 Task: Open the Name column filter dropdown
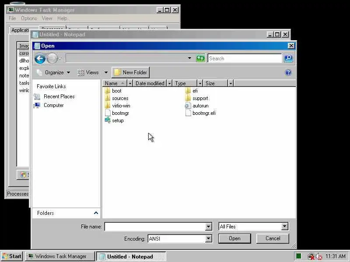click(130, 83)
